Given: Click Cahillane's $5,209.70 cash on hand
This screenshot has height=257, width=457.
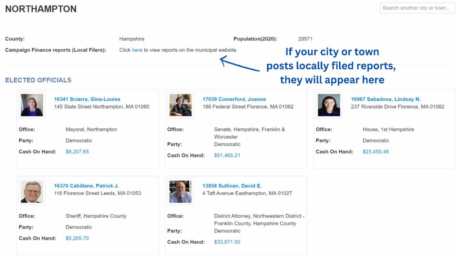Looking at the screenshot, I should point(77,238).
